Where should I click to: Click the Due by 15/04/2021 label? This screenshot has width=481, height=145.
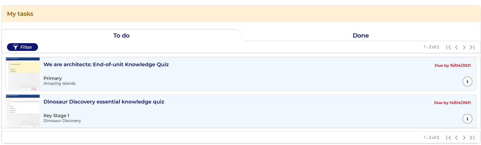(x=452, y=65)
